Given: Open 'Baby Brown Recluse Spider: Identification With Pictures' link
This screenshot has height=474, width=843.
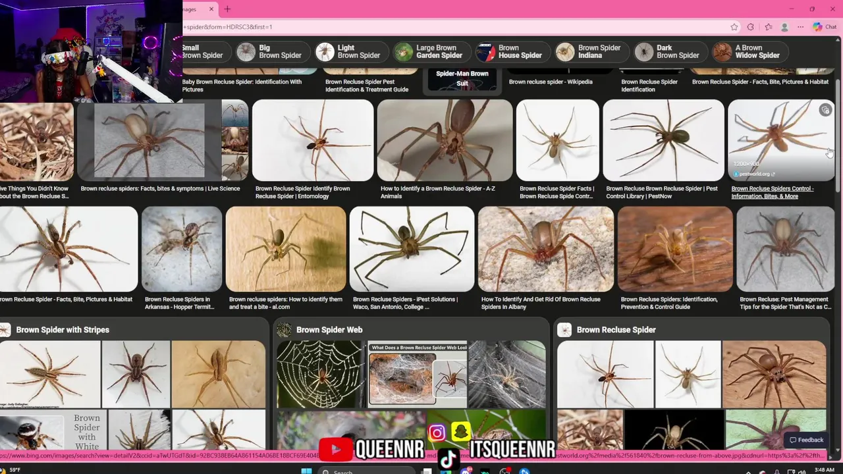Looking at the screenshot, I should click(x=242, y=86).
